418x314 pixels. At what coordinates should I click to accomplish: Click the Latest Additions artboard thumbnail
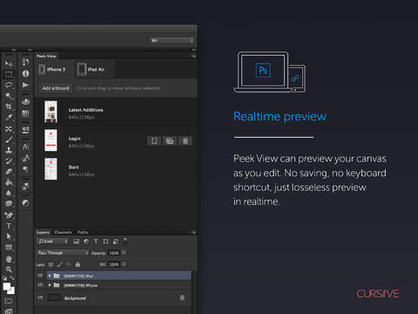pos(51,112)
